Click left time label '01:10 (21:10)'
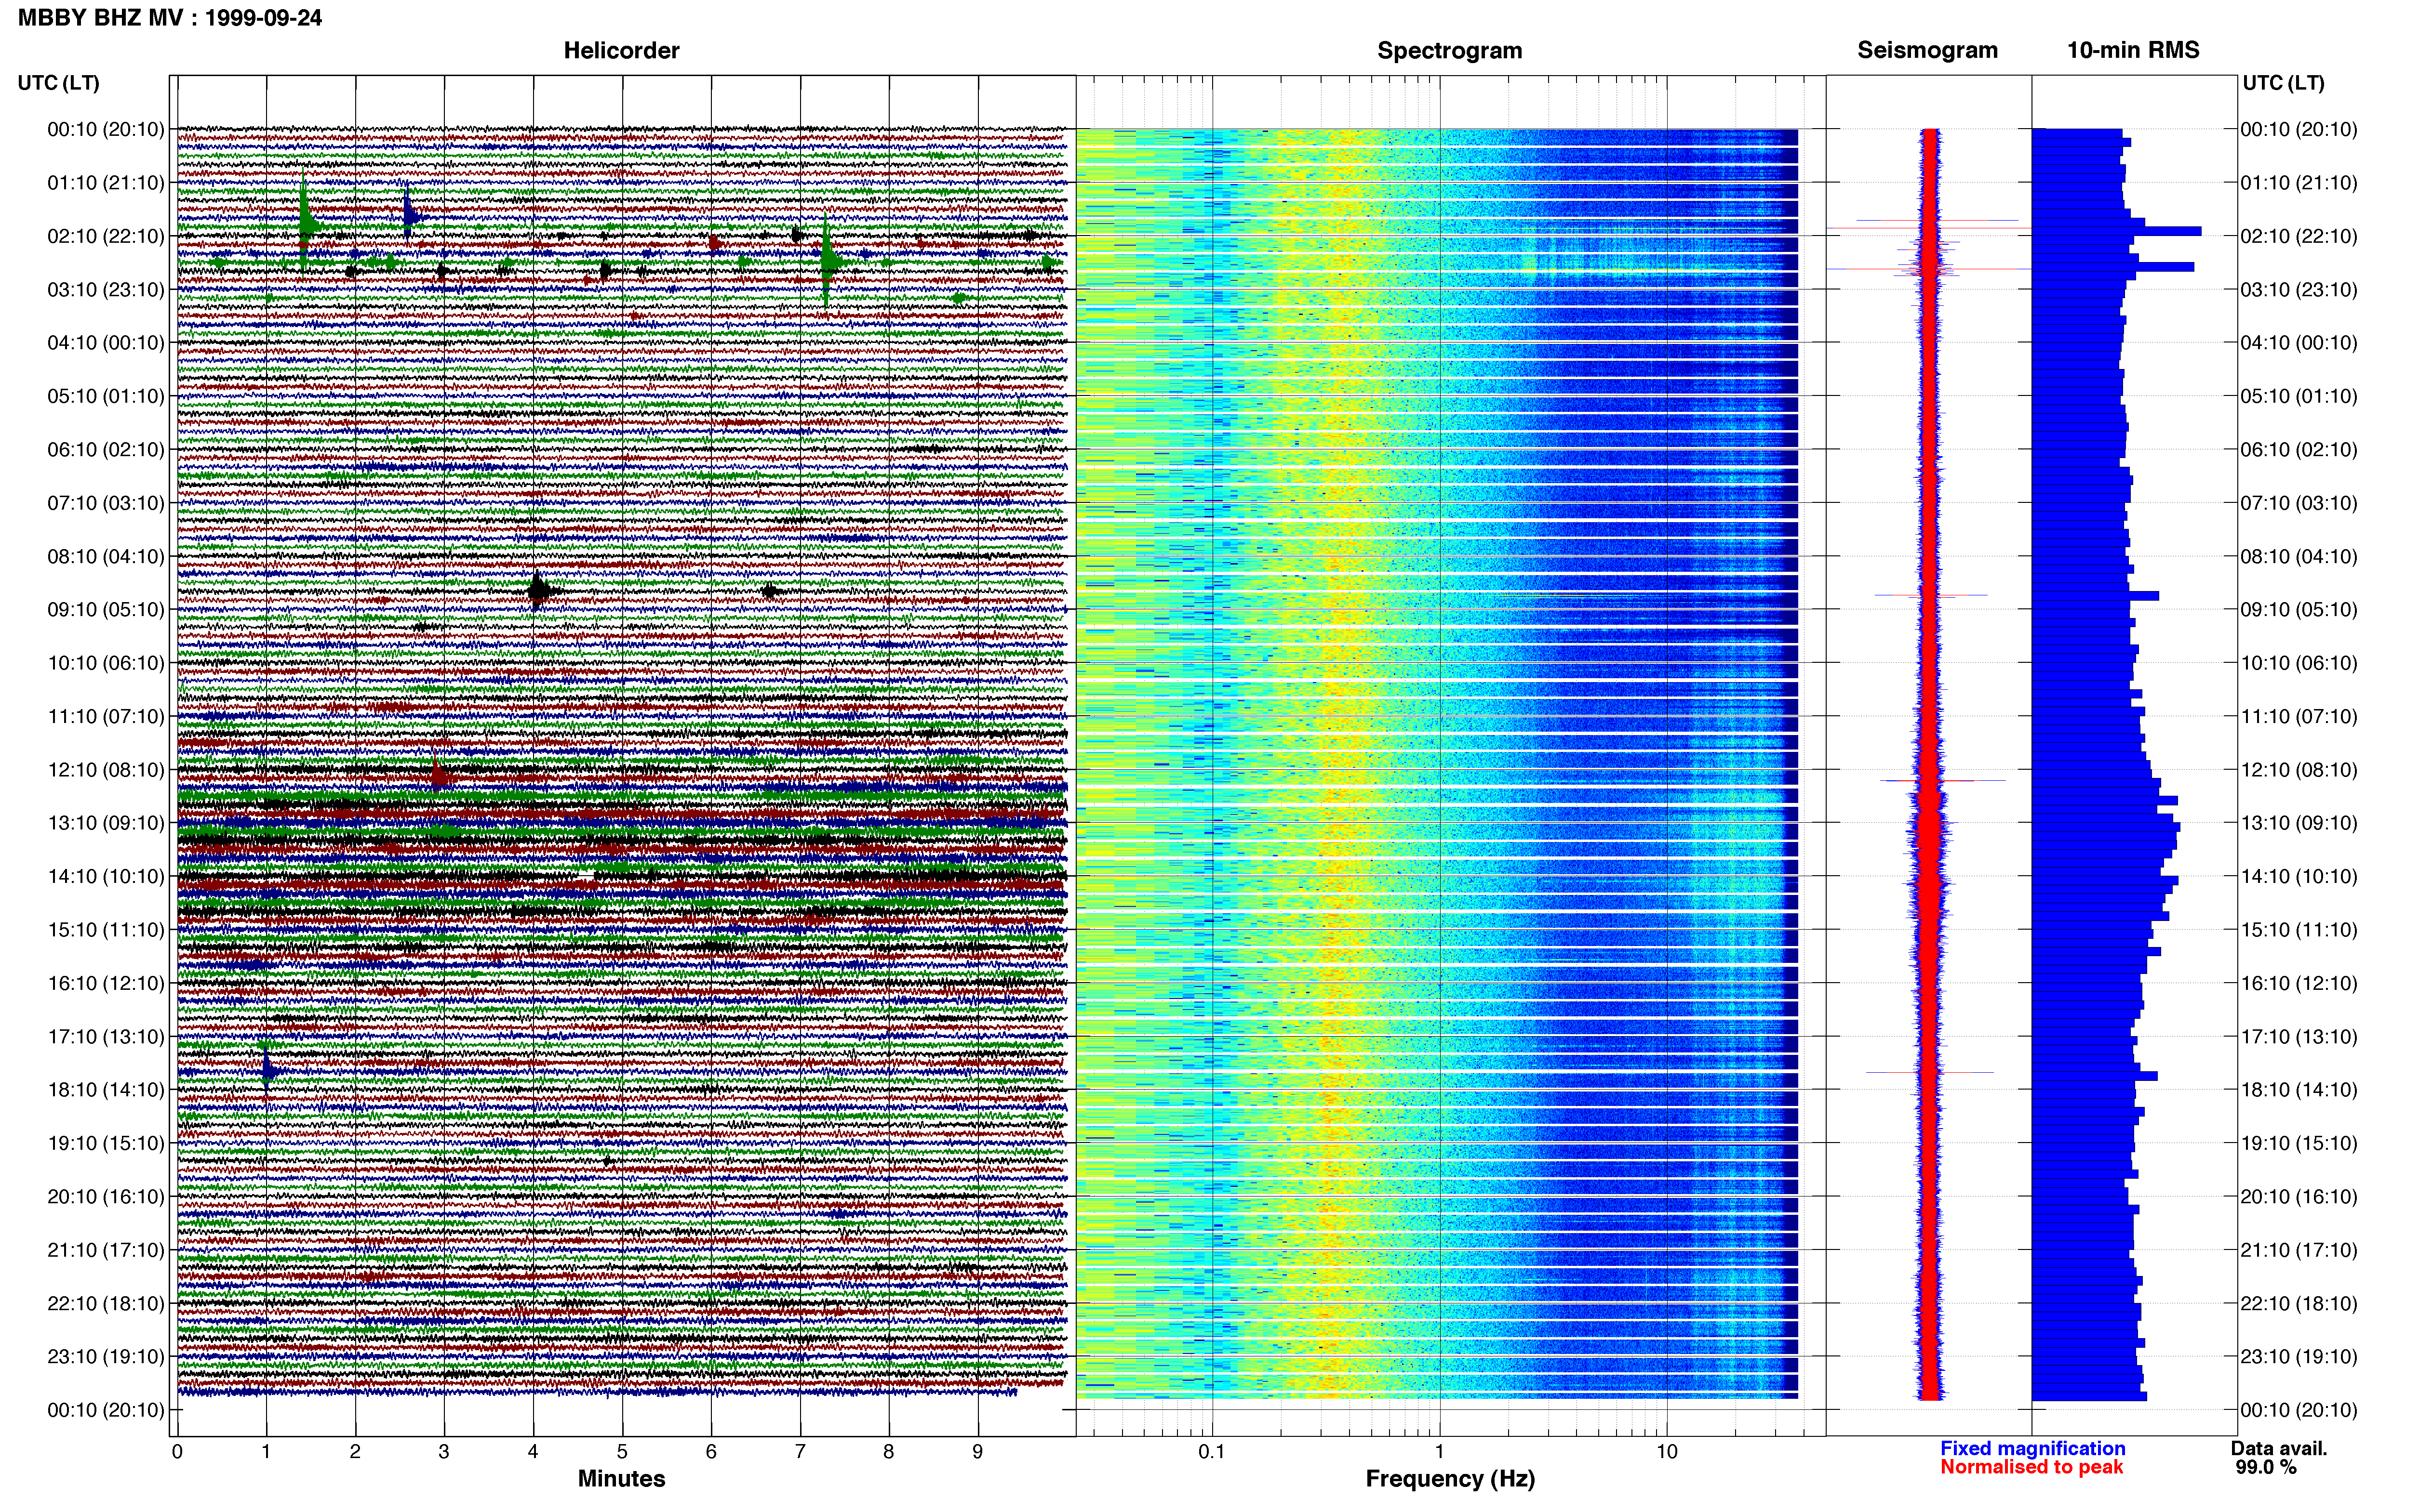The width and height of the screenshot is (2419, 1512). (106, 183)
